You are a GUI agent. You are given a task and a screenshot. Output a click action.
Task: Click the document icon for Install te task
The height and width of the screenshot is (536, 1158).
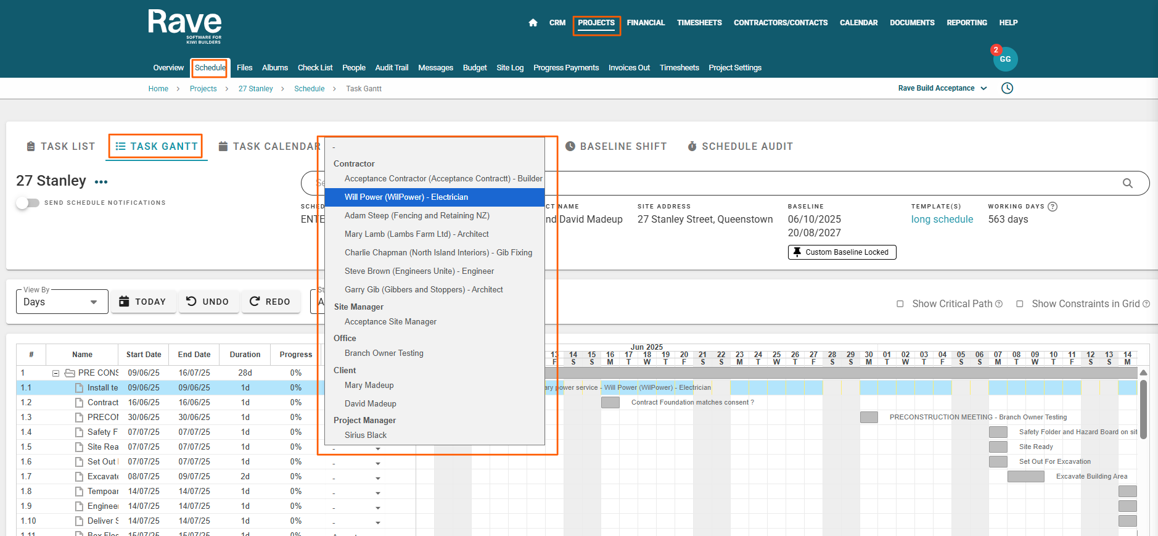79,388
